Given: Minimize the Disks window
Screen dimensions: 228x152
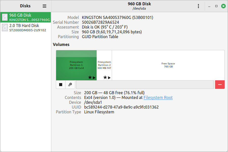Looking at the screenshot, I should [x=209, y=6].
